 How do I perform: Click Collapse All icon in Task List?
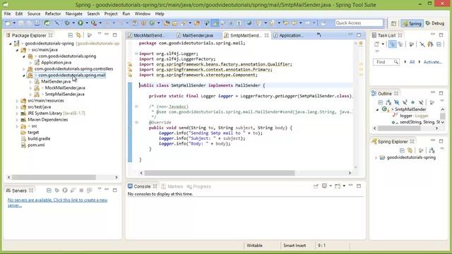439,44
